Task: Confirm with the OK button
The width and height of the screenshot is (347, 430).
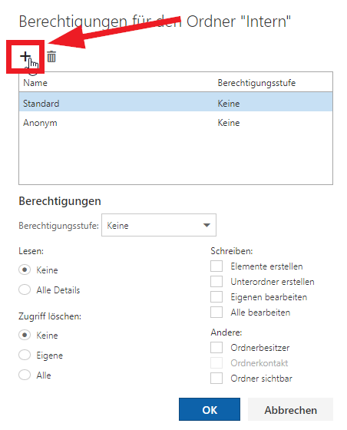Action: 210,409
